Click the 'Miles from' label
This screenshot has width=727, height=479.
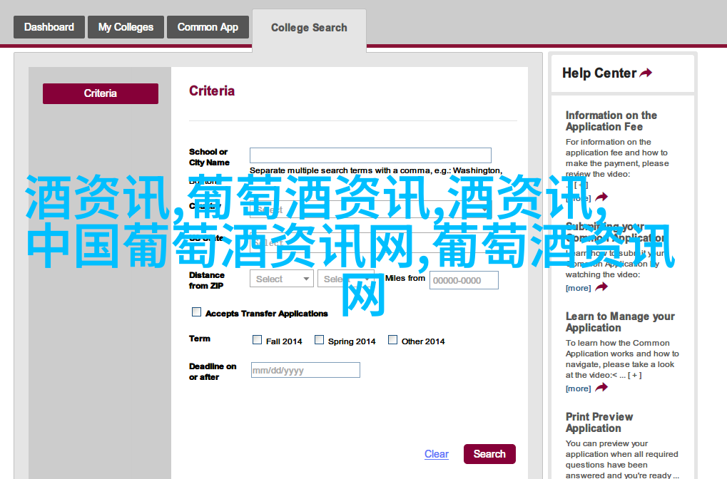point(405,278)
